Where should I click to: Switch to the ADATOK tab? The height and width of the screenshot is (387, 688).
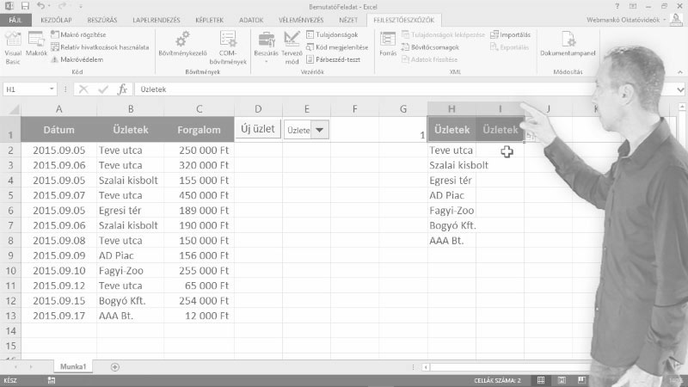251,20
